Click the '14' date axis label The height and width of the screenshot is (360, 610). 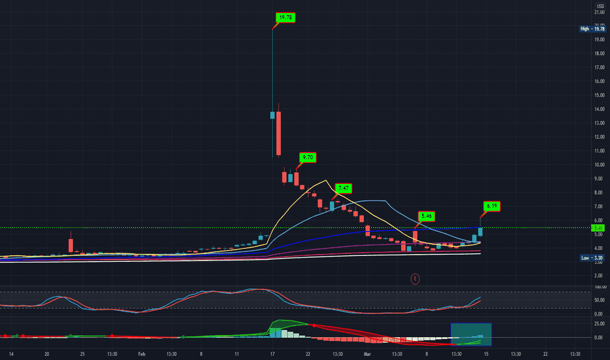(11, 354)
